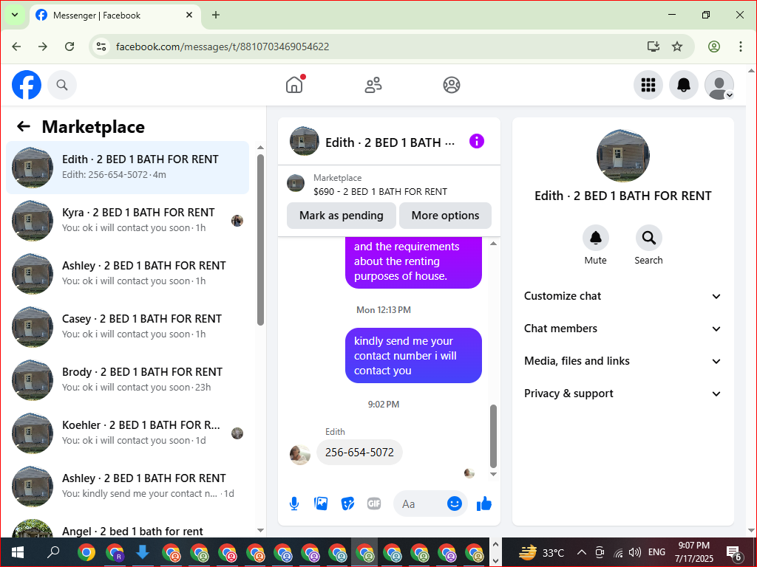Open Windows taskbar search
757x567 pixels.
point(52,552)
